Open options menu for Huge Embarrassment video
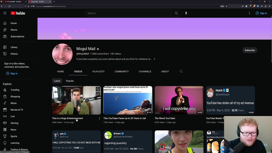Viewport: 272px width, 153px height. (99, 119)
